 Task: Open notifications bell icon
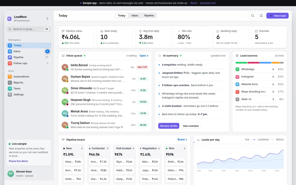[x=261, y=16]
